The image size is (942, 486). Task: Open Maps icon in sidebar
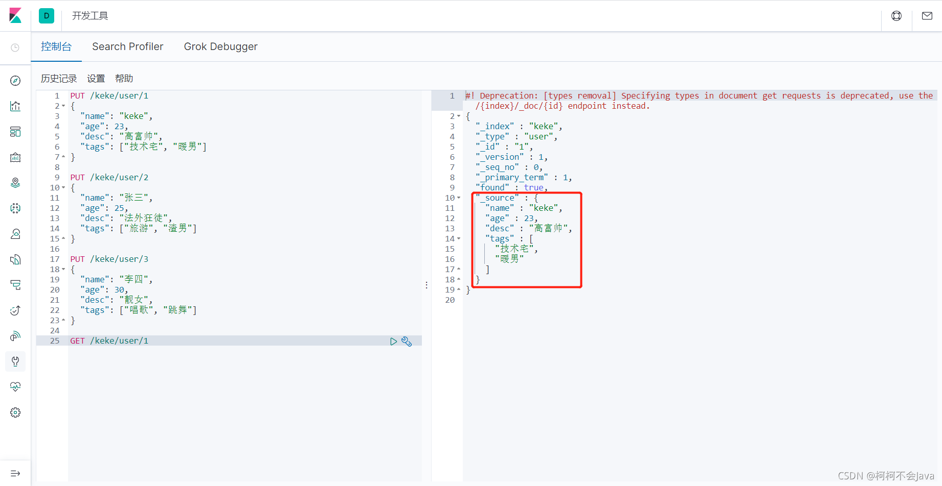[15, 183]
